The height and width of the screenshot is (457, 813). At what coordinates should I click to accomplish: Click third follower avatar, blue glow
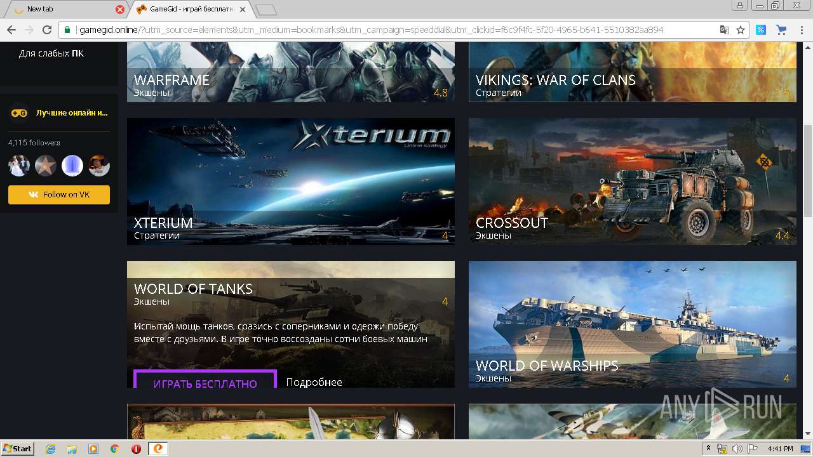click(72, 166)
